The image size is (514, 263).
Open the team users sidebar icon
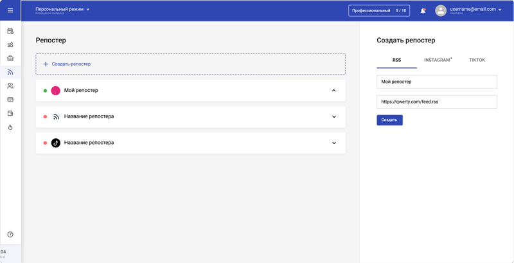(x=10, y=86)
